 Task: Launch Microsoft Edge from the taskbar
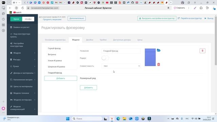point(118,119)
